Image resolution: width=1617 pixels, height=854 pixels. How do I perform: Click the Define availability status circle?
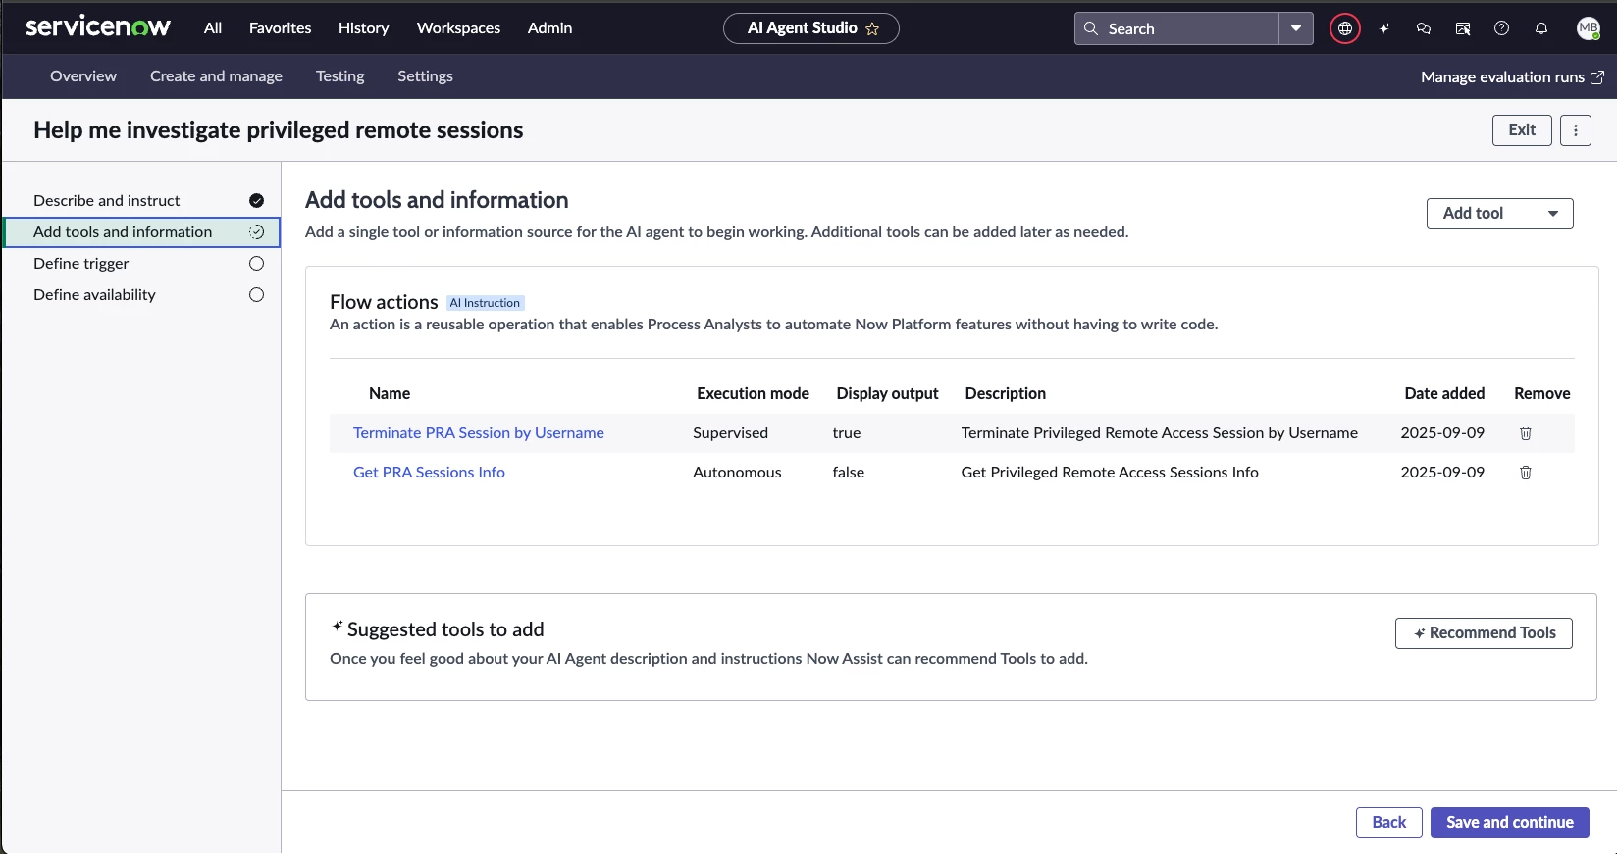256,295
